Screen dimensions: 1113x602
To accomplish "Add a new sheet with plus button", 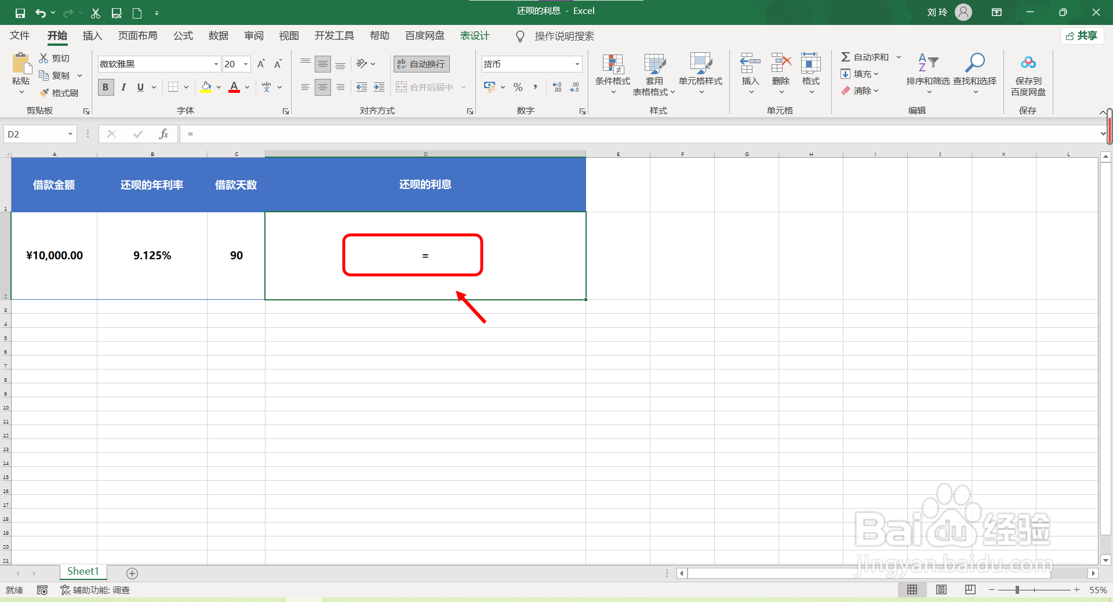I will tap(132, 573).
